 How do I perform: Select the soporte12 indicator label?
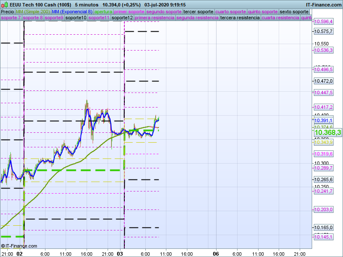pos(122,18)
